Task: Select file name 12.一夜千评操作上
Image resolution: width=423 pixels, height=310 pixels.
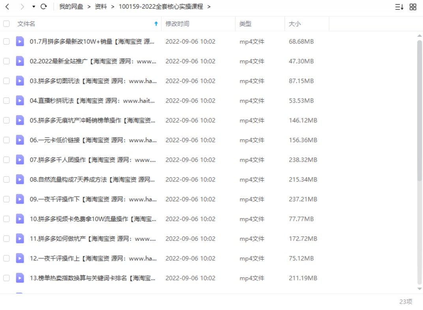Action: tap(94, 258)
